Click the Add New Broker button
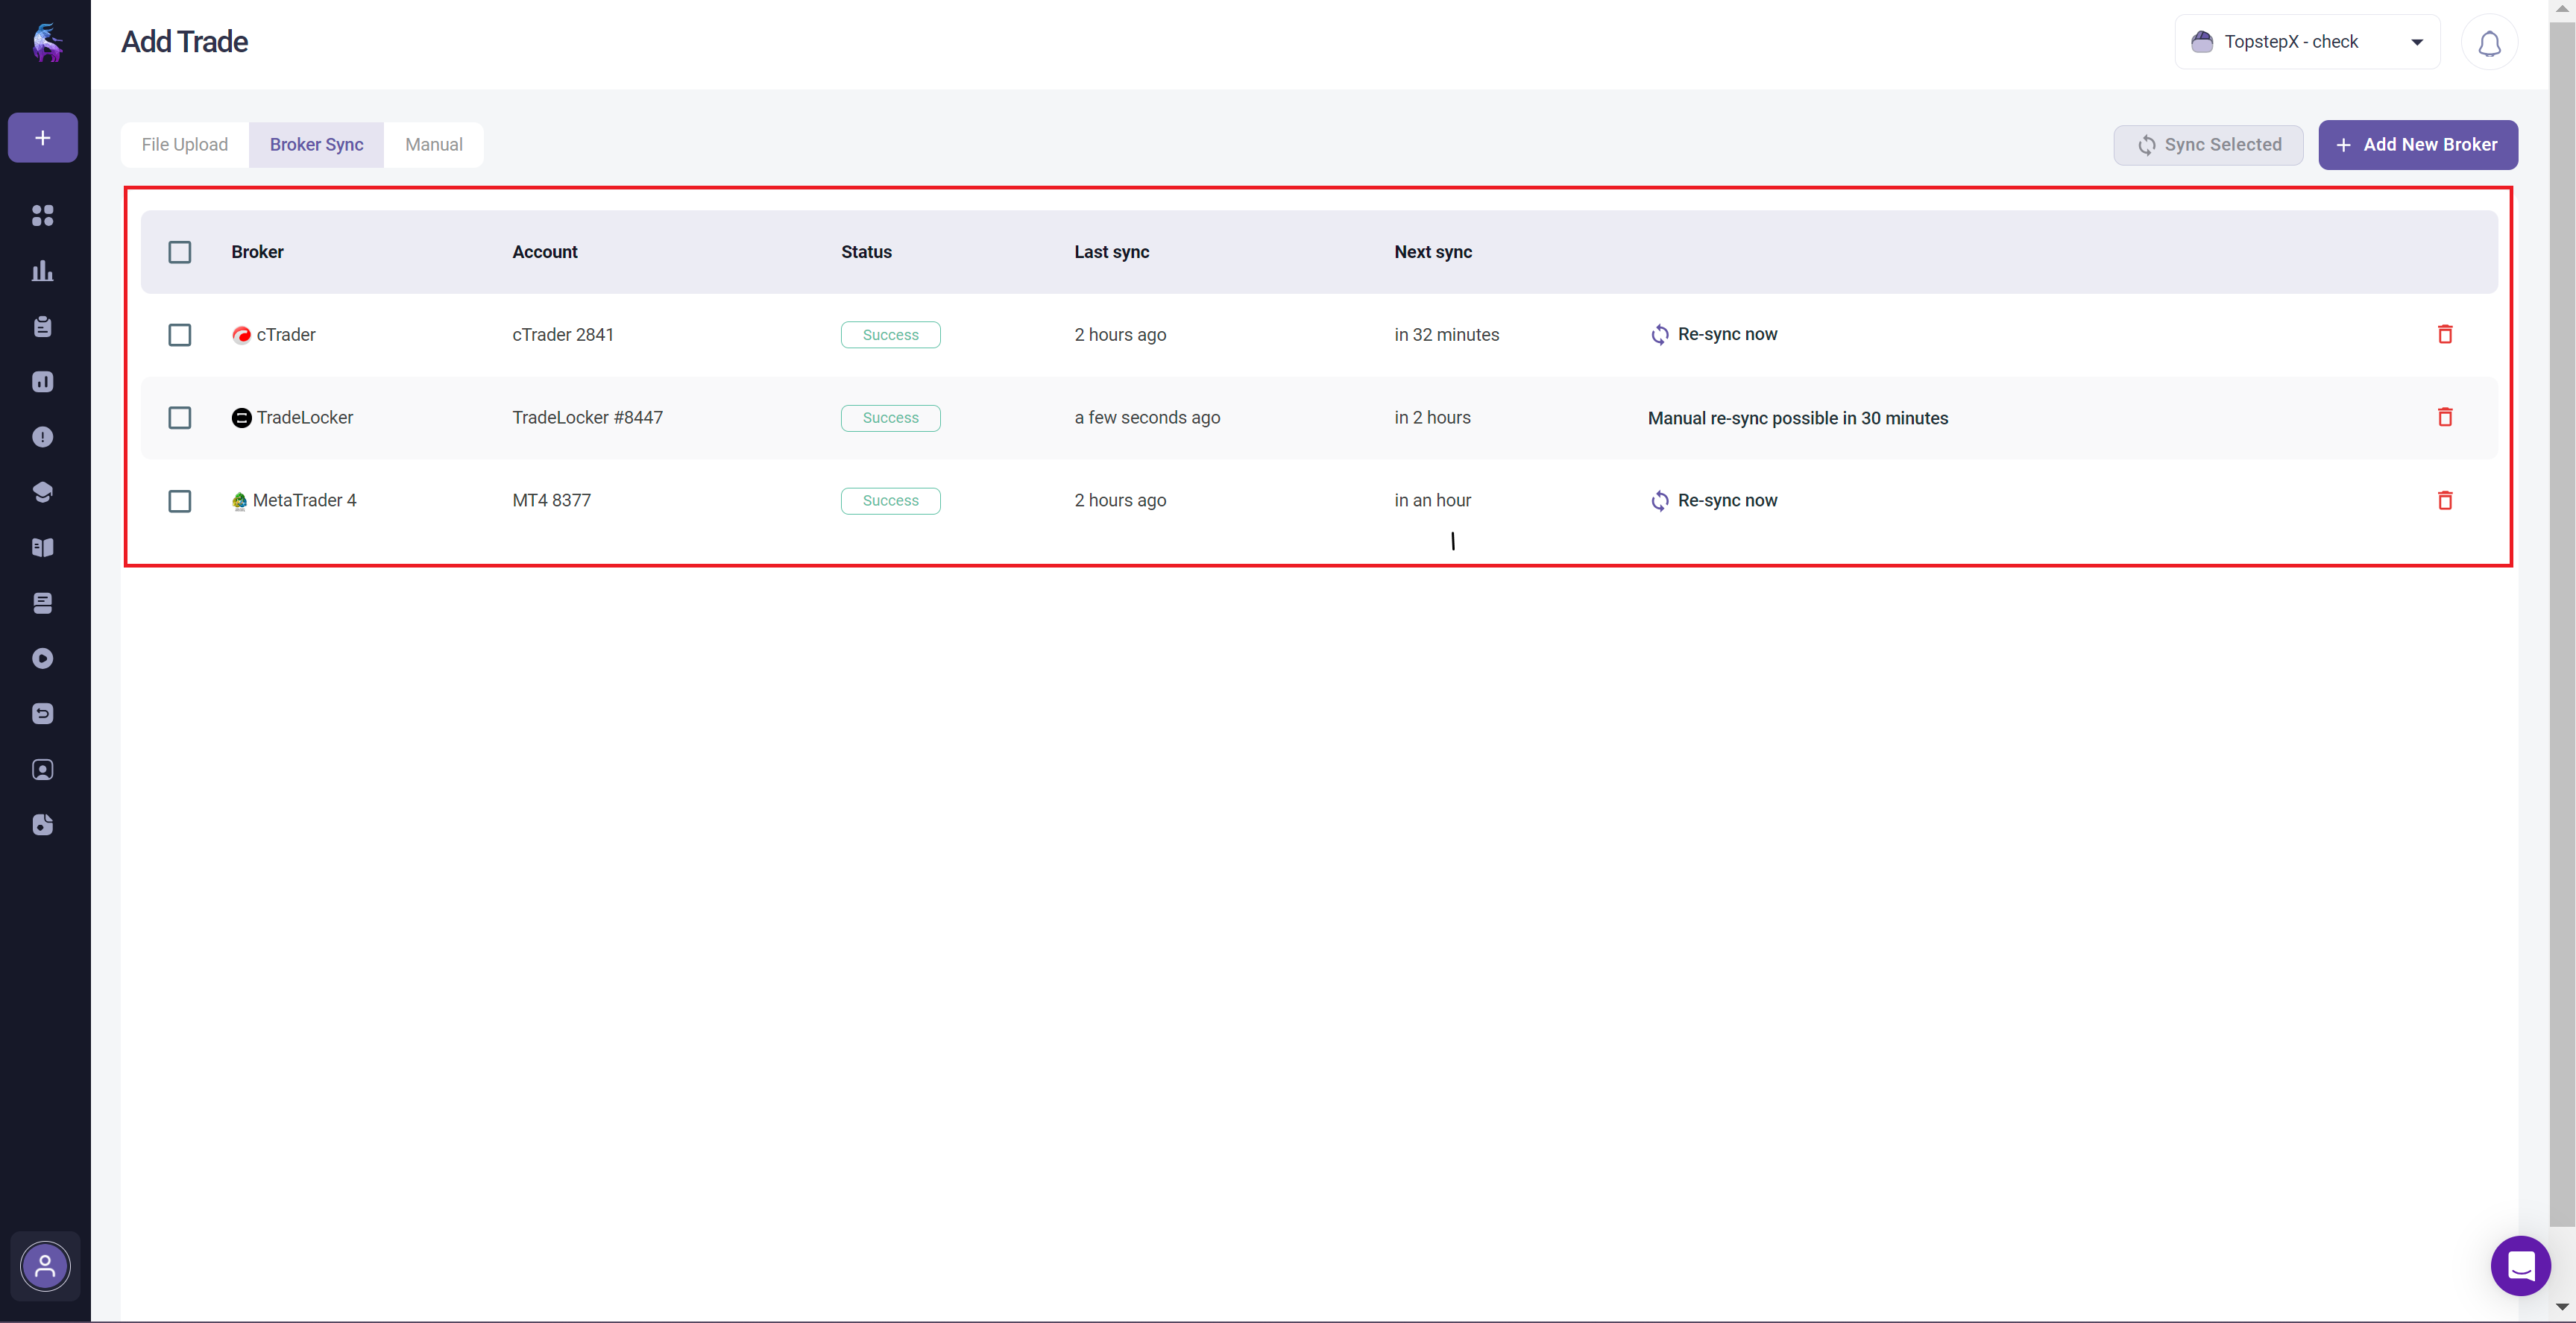The height and width of the screenshot is (1323, 2576). 2417,145
